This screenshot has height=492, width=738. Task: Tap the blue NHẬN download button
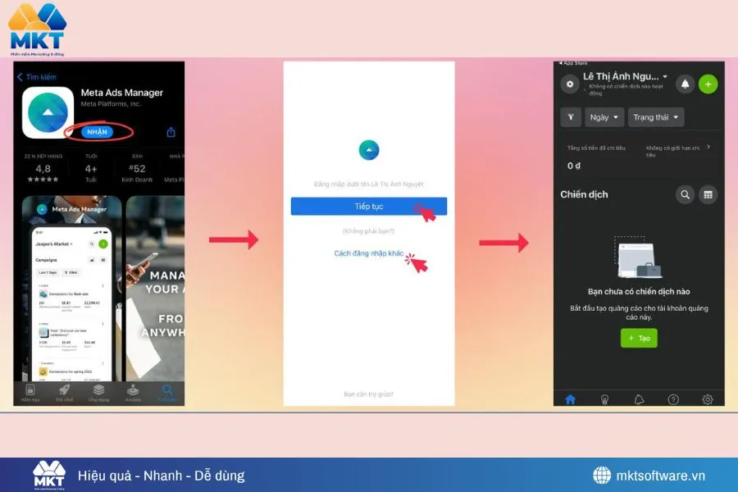click(x=97, y=131)
